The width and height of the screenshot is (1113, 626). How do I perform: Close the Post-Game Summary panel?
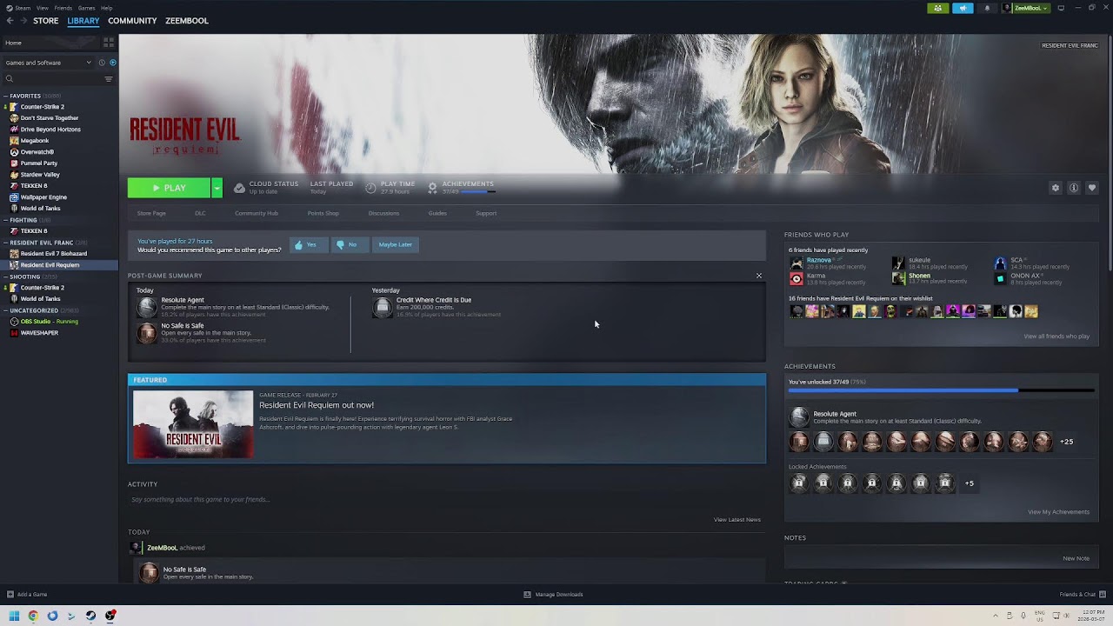(x=759, y=276)
